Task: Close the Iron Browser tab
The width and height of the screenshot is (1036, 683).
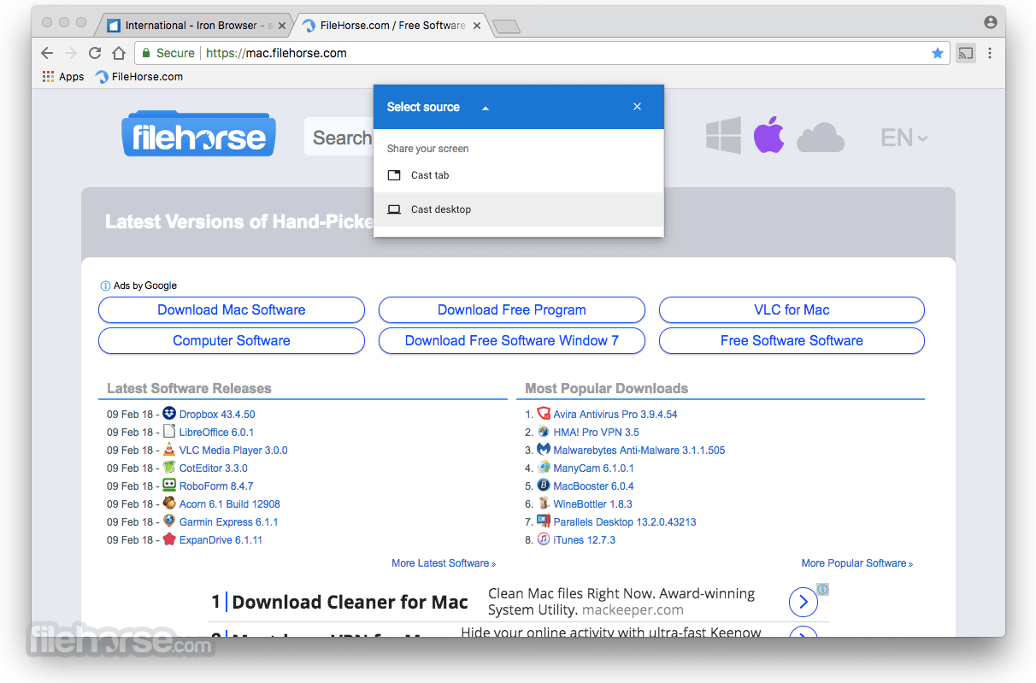Action: 282,26
